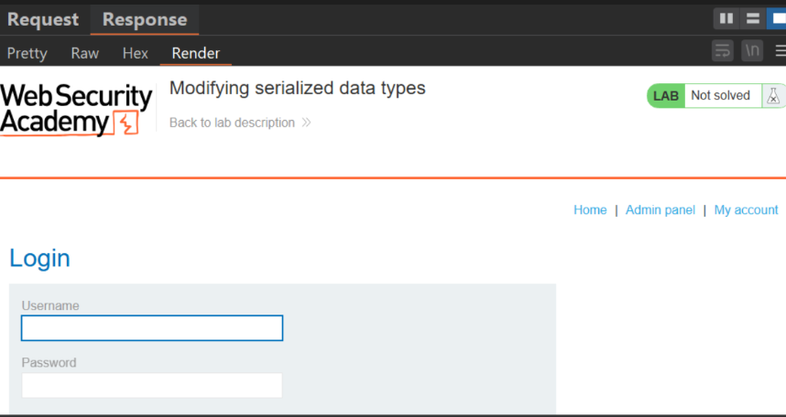786x417 pixels.
Task: Open the Raw view tab
Action: coord(84,53)
